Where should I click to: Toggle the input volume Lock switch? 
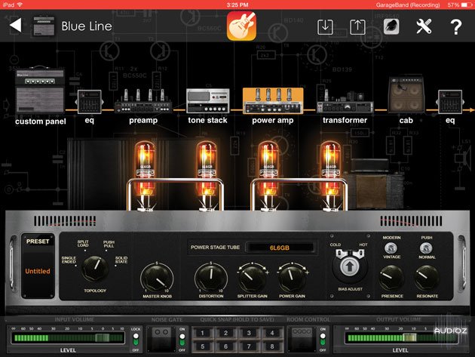[136, 340]
